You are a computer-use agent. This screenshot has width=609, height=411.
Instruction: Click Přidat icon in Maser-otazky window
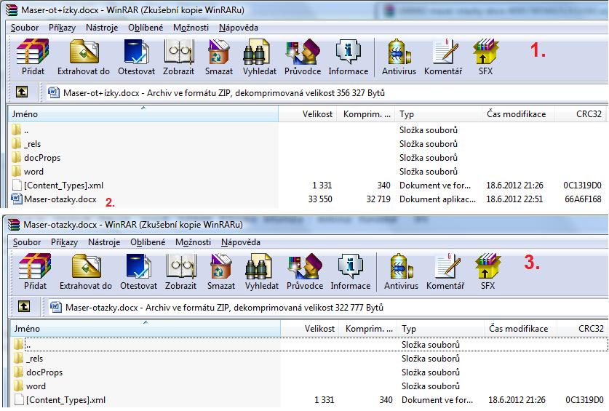pyautogui.click(x=35, y=271)
